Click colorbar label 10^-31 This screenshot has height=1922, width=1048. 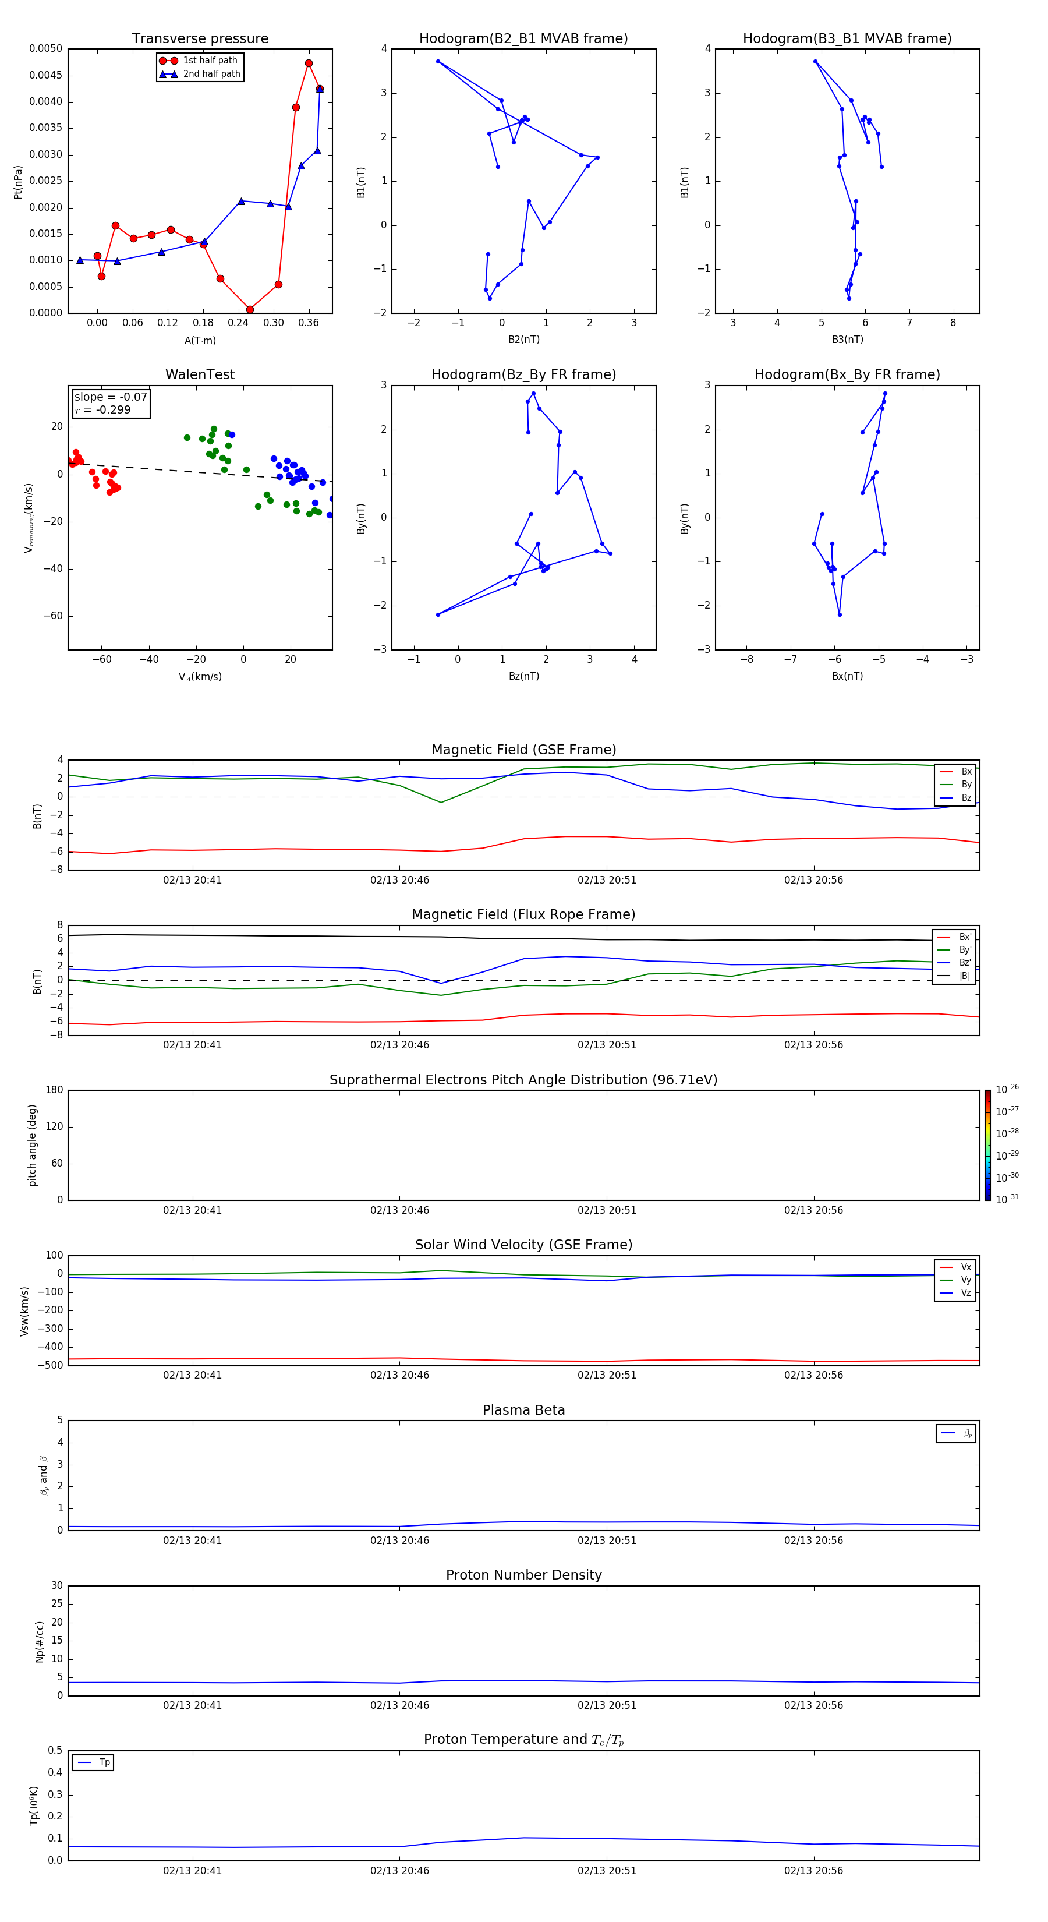point(1007,1199)
